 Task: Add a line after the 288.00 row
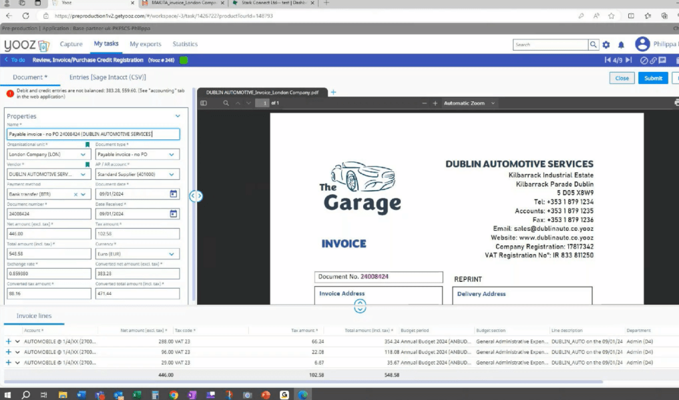tap(8, 341)
